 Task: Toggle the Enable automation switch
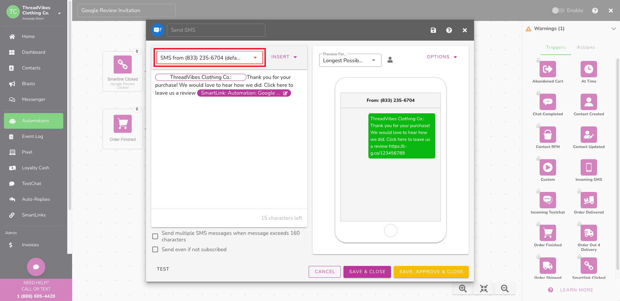point(558,10)
